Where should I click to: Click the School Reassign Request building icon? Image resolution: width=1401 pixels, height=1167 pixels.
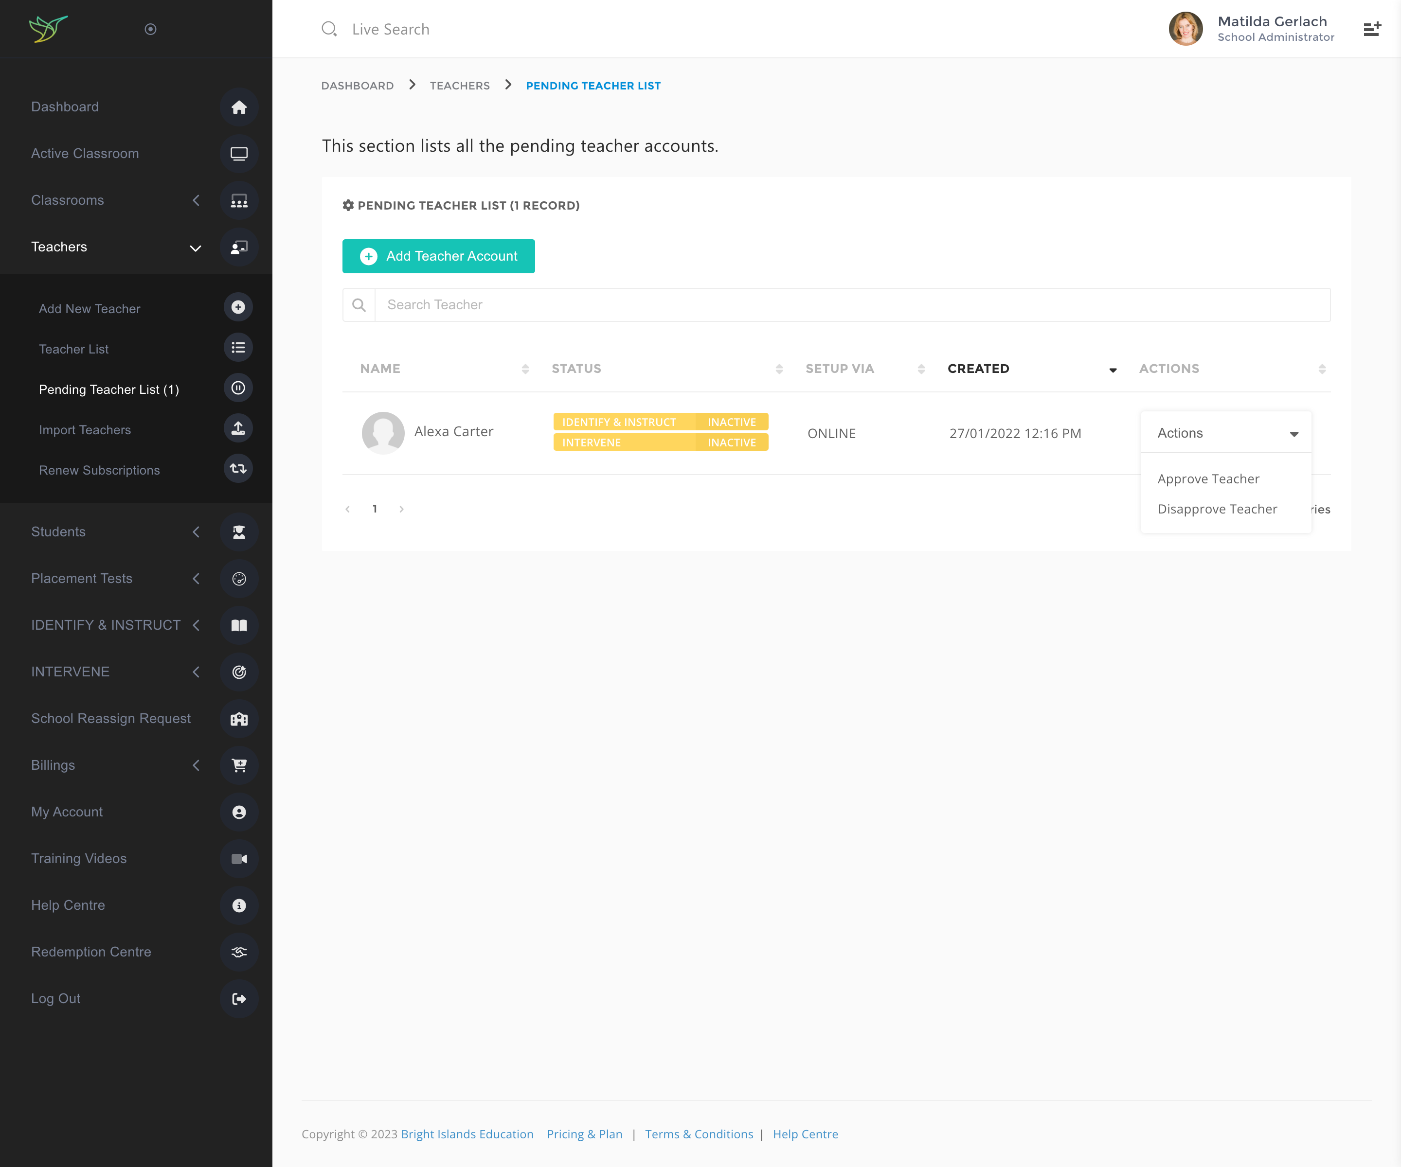point(239,718)
